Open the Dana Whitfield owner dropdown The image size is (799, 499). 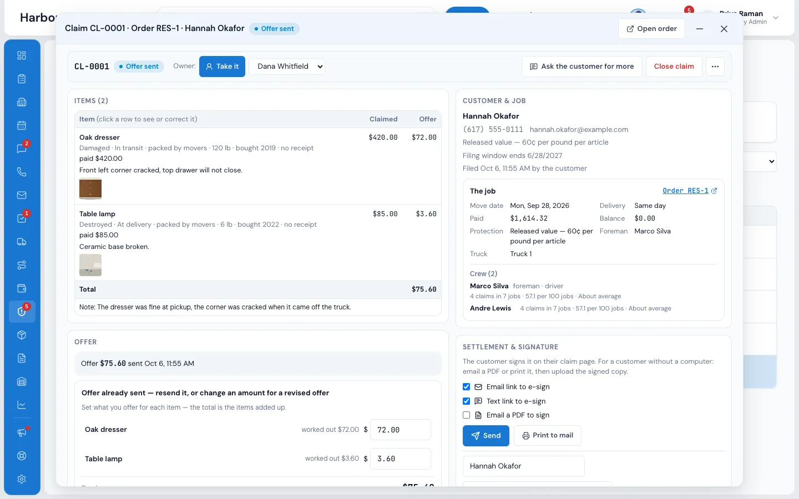tap(287, 67)
